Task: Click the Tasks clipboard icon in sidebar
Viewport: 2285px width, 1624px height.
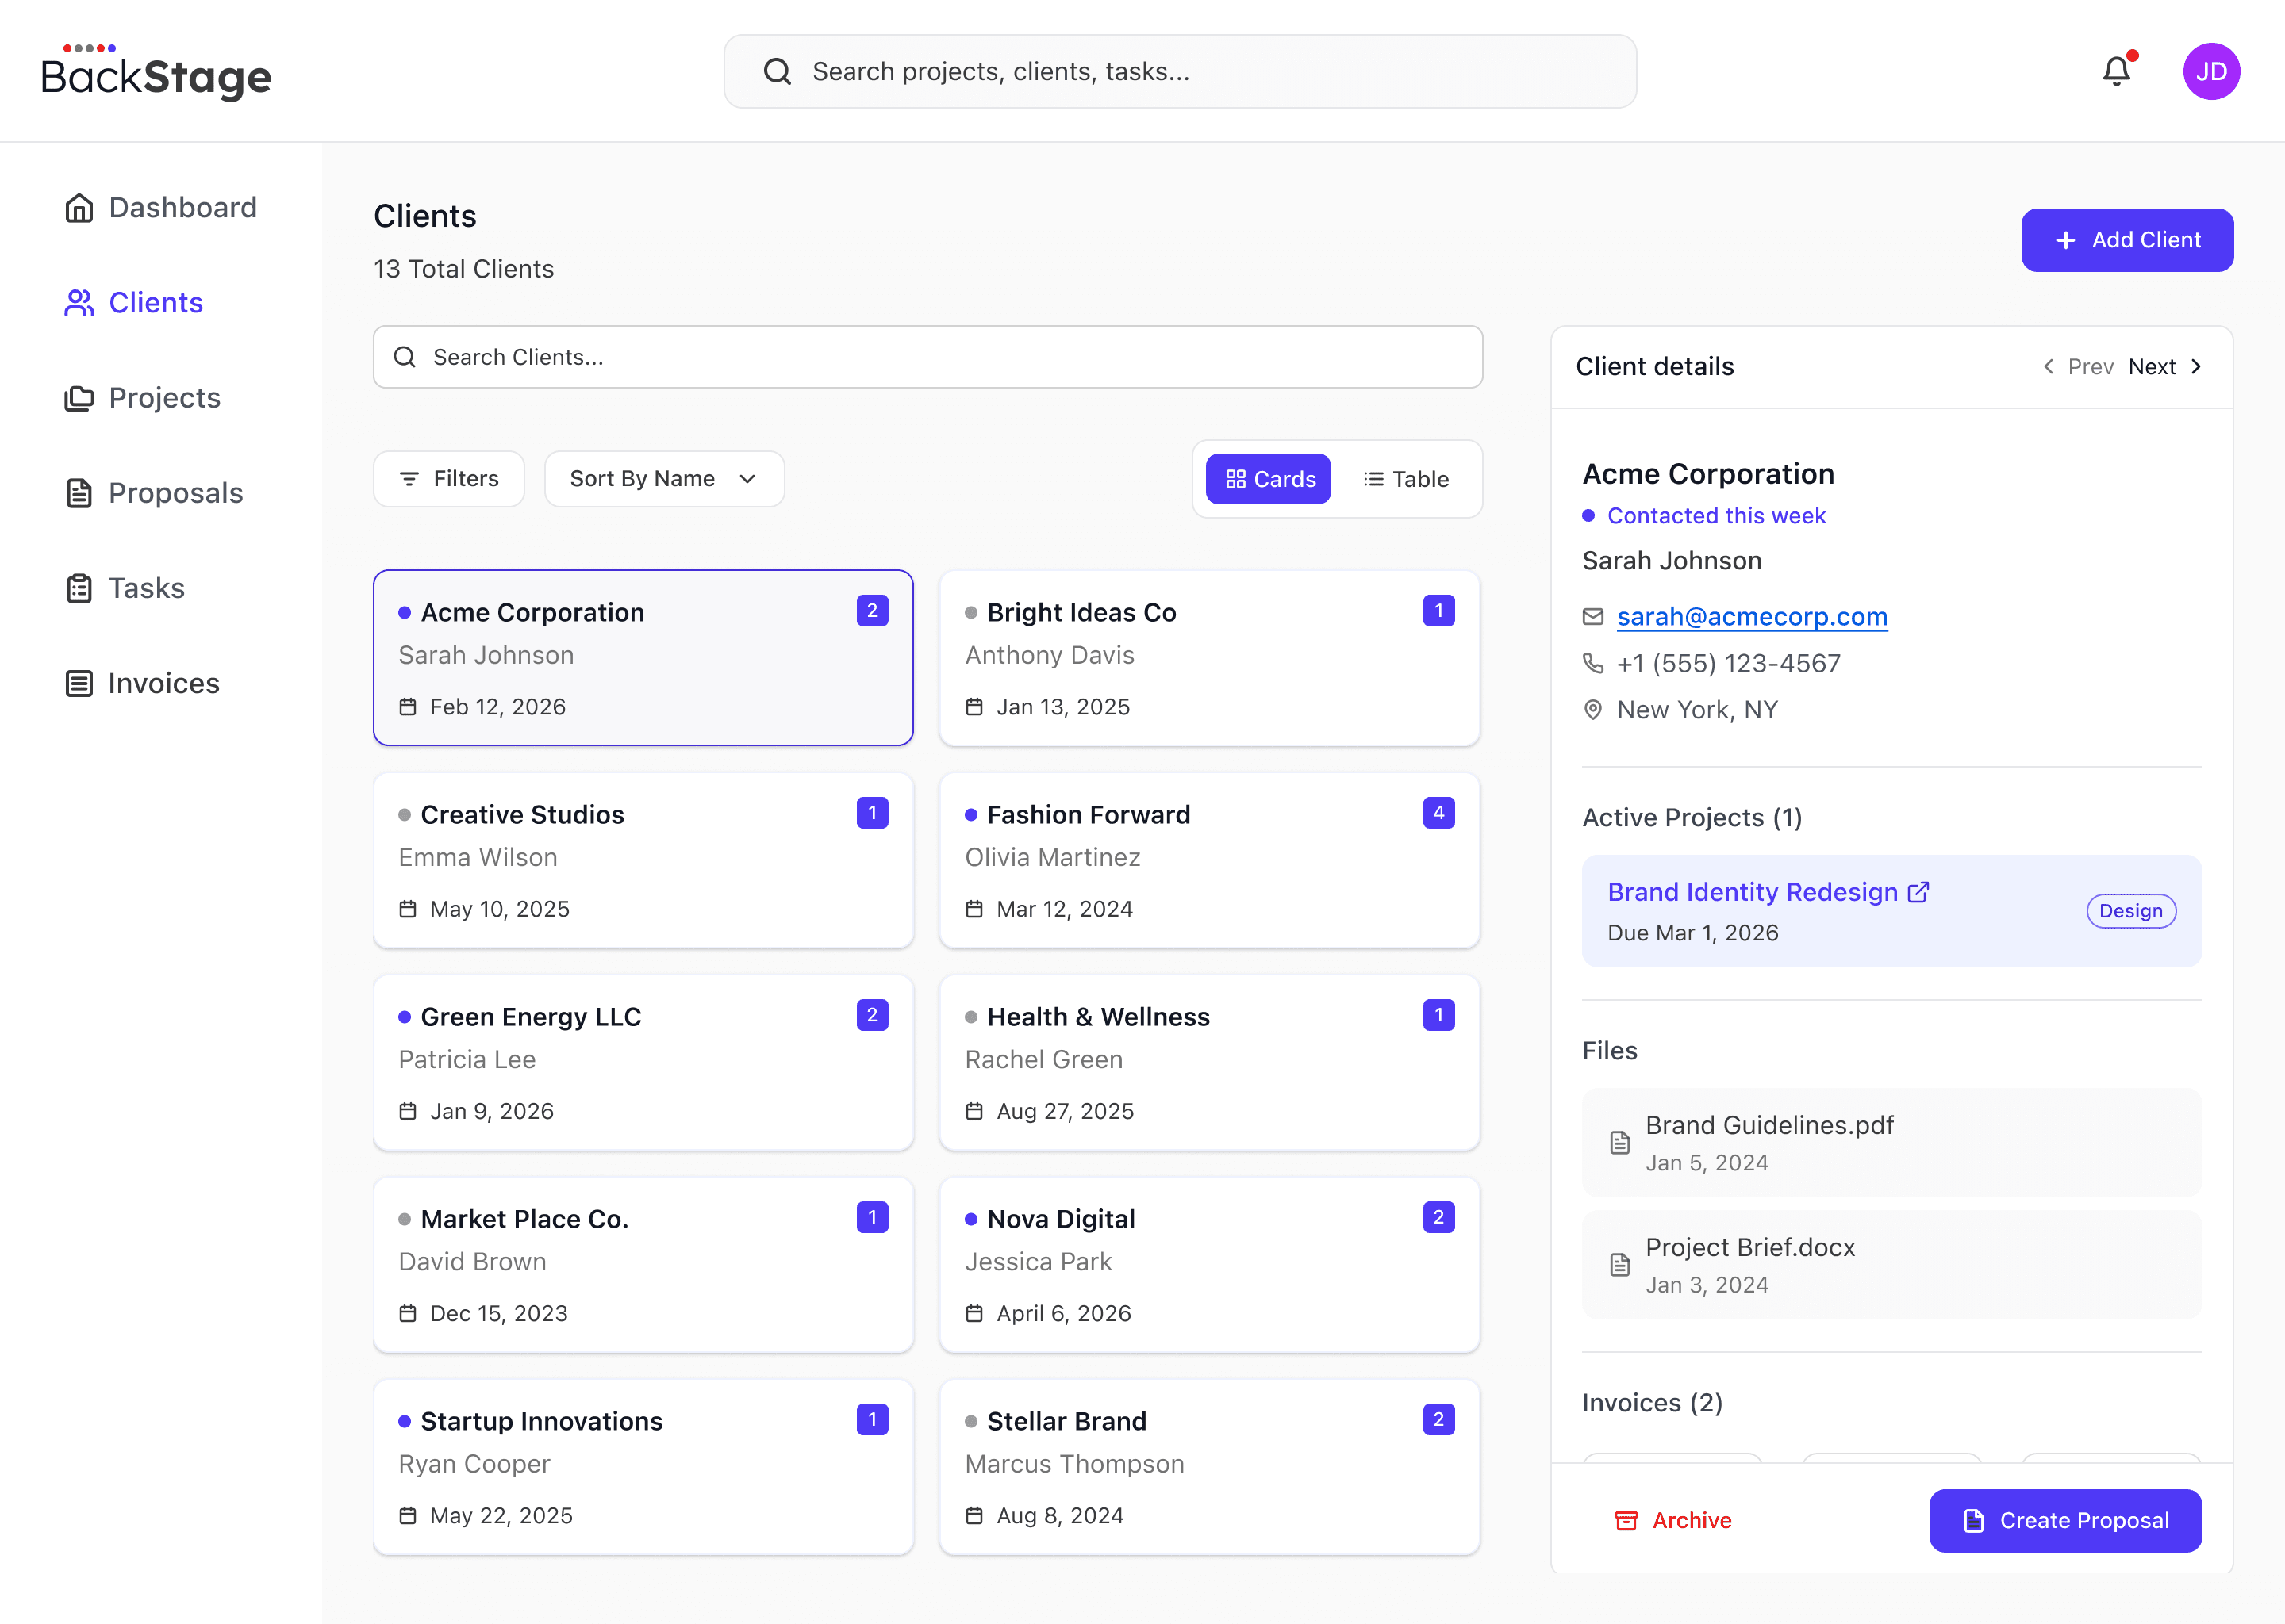Action: 79,588
